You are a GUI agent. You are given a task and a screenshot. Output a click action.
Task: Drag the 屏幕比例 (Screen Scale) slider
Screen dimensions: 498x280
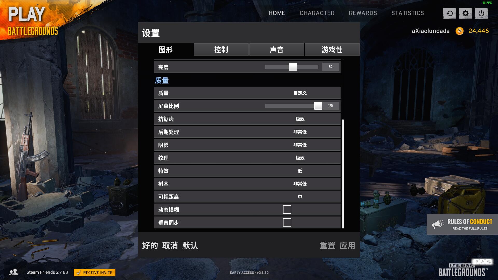318,106
